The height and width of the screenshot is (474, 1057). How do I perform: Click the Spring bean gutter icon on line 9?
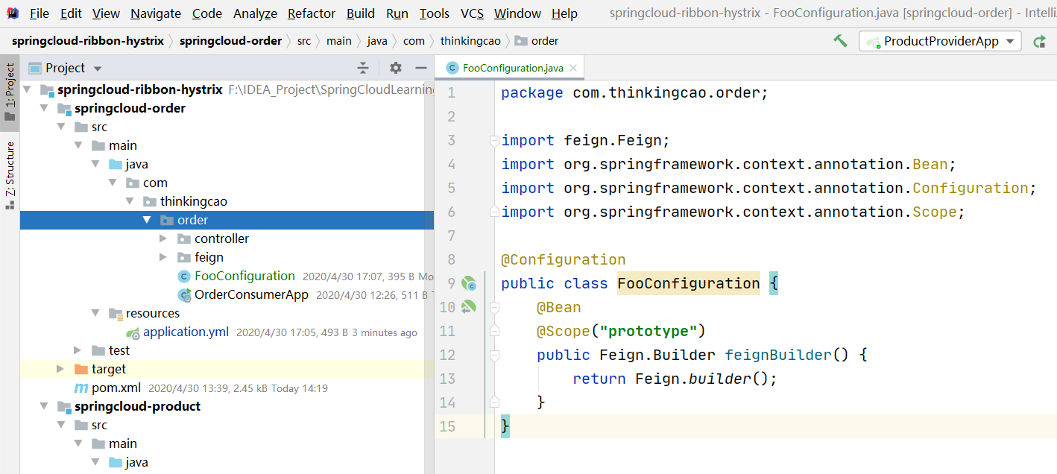point(468,283)
